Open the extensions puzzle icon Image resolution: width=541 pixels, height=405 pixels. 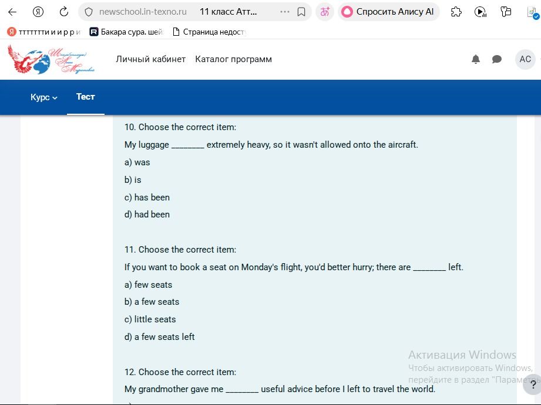[456, 12]
